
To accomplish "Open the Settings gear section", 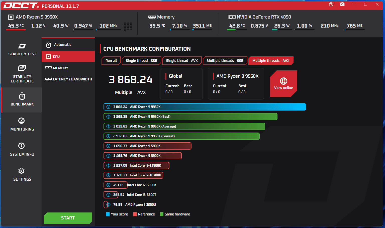I will [22, 175].
